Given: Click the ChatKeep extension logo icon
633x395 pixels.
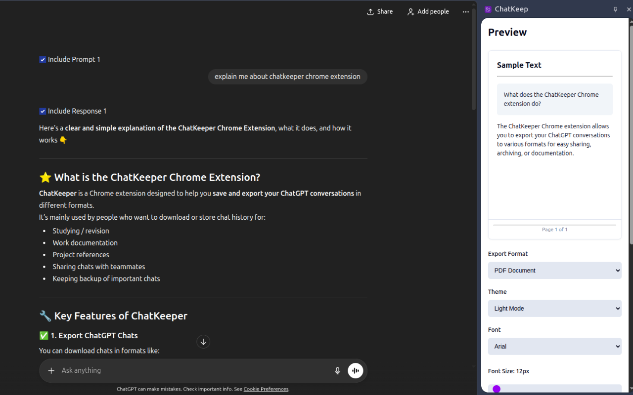Looking at the screenshot, I should (x=488, y=9).
